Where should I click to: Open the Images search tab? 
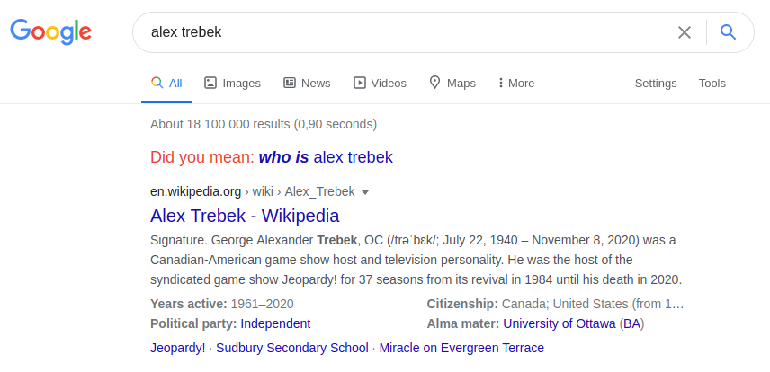[232, 83]
